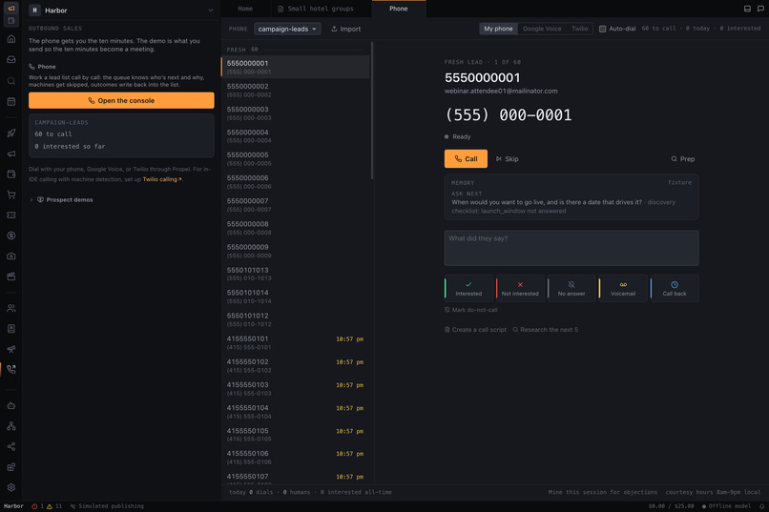Open the Contact book icon in the sidebar

(11, 329)
